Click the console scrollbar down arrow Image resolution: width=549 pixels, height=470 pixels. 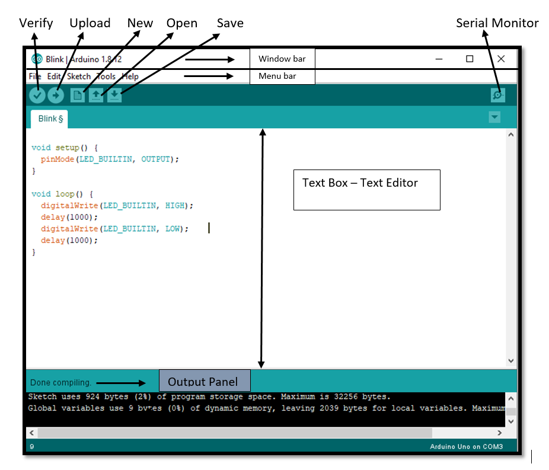pos(511,421)
